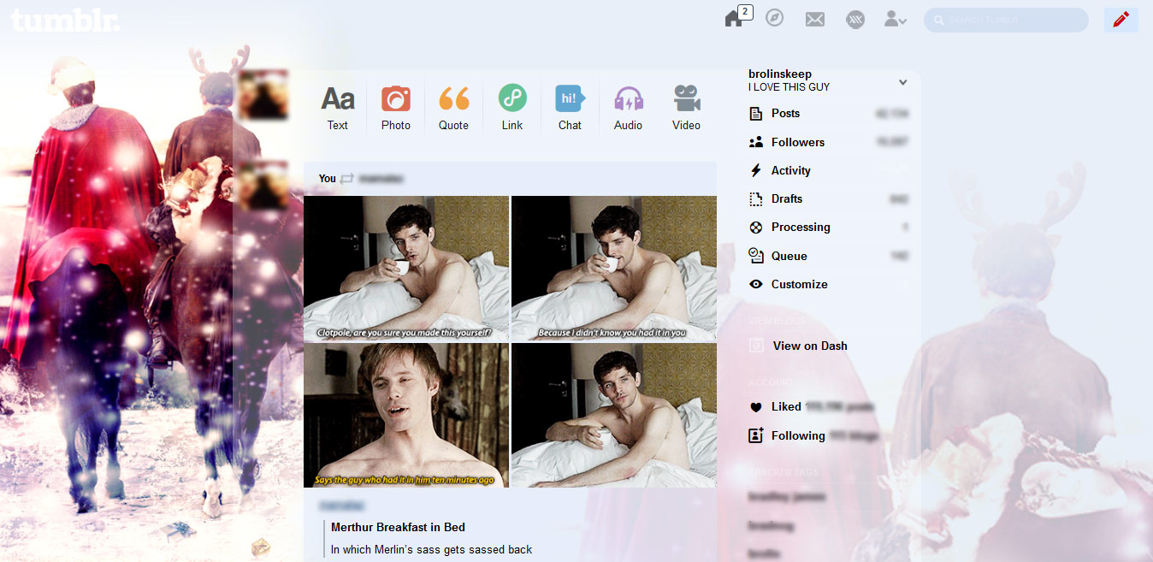Click the red pencil compose button

point(1120,20)
